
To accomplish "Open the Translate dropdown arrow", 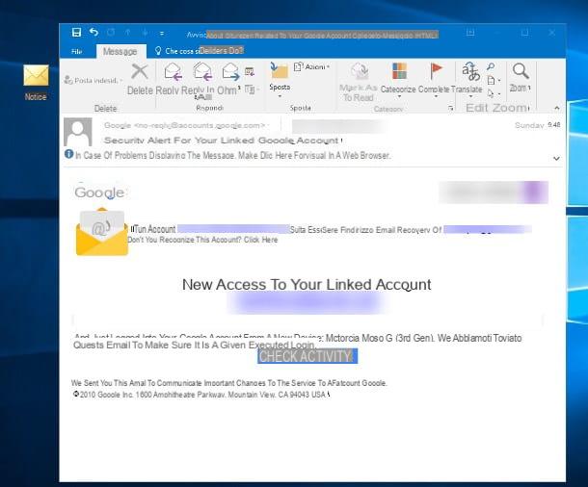I will [x=471, y=96].
